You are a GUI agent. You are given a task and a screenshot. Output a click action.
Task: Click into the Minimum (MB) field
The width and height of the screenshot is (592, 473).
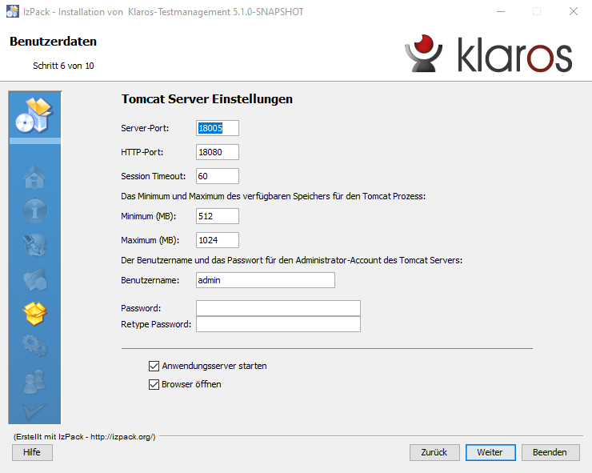[x=218, y=216]
